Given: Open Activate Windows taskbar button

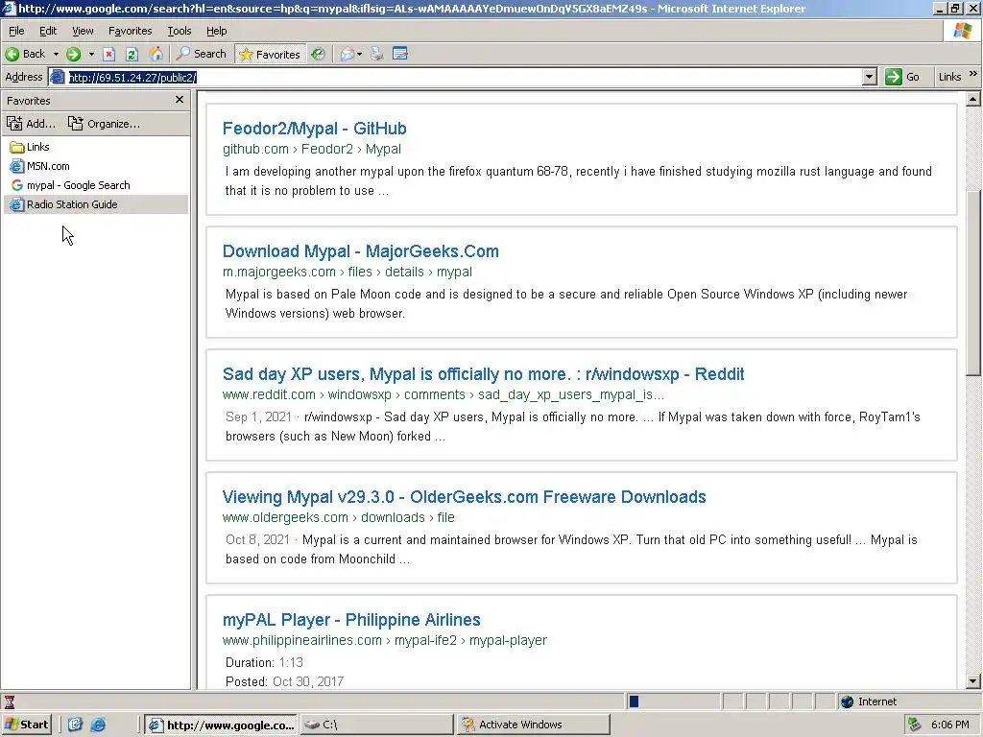Looking at the screenshot, I should pos(533,725).
